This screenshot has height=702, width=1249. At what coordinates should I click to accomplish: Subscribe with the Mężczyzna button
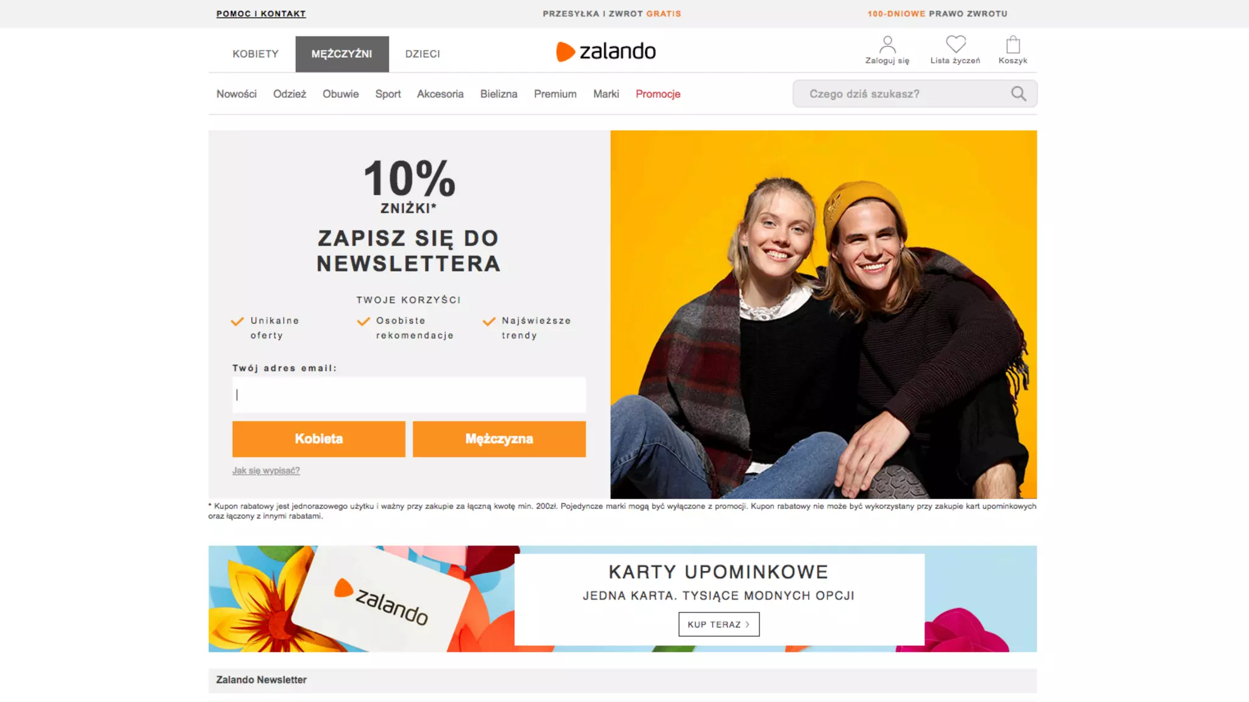[x=499, y=439]
